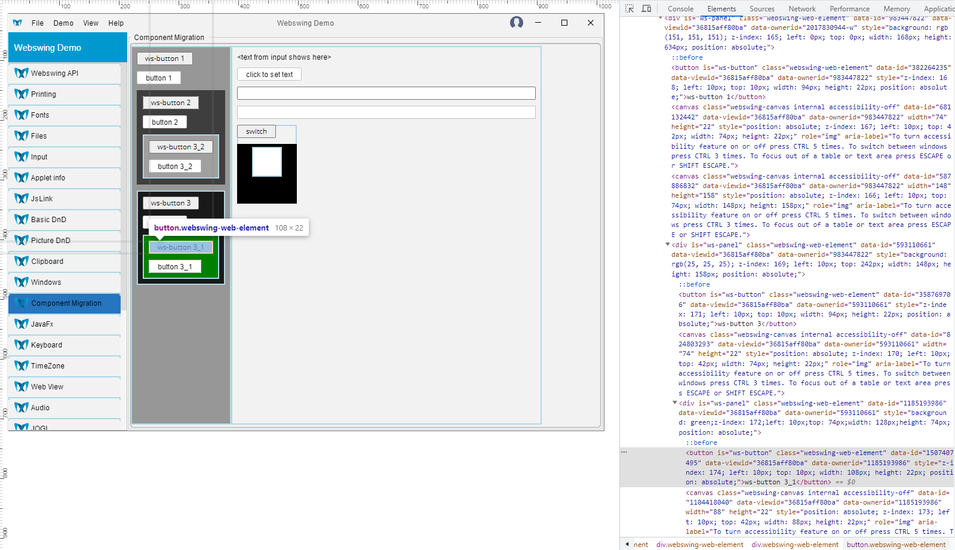Image resolution: width=955 pixels, height=550 pixels.
Task: Click the butterfly icon beside JavaFx
Action: click(22, 324)
